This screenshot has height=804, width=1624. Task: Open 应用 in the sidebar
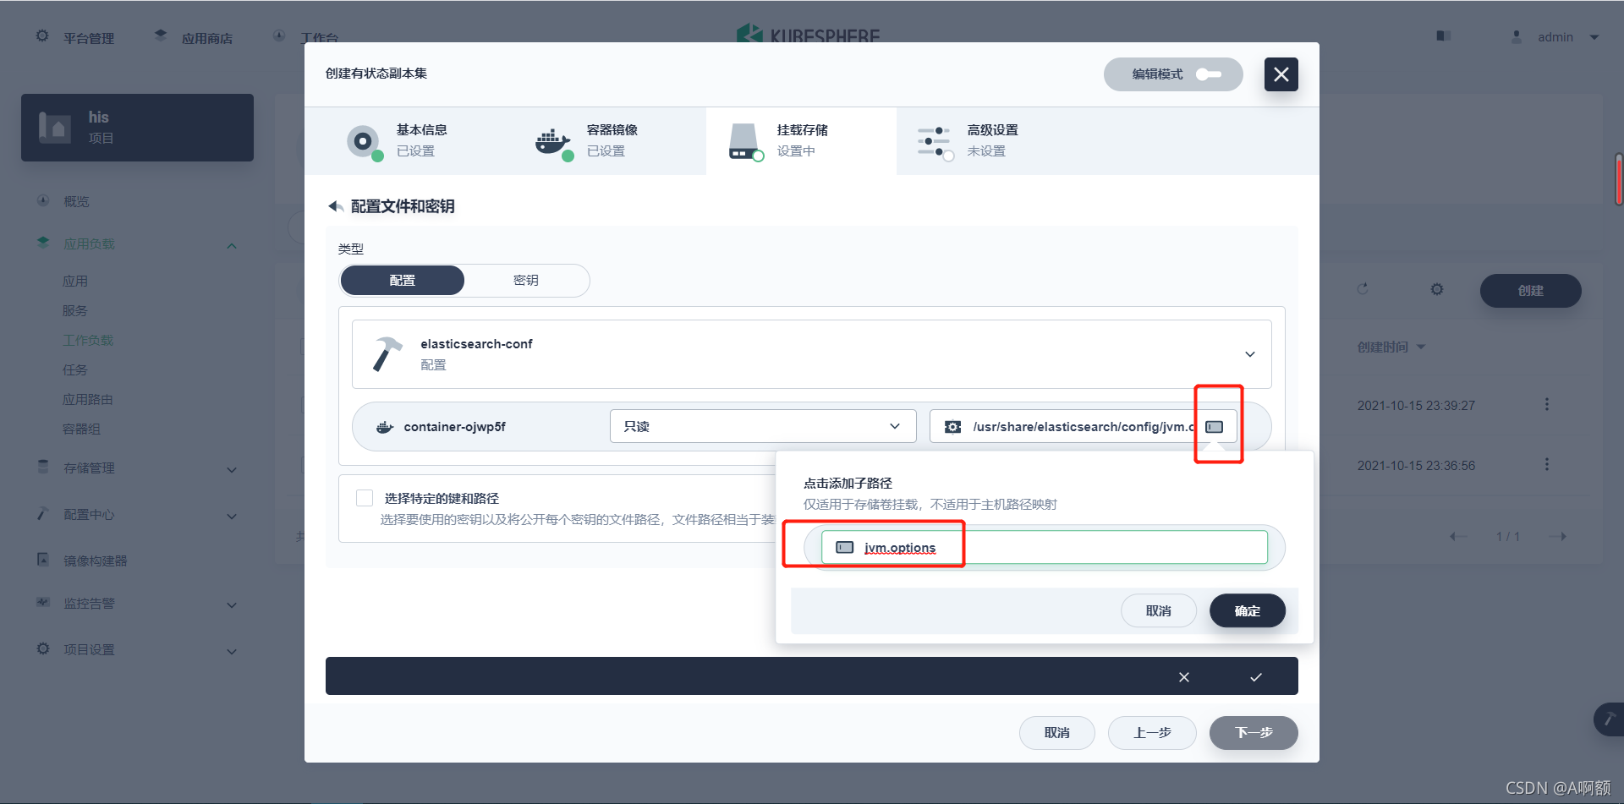pyautogui.click(x=75, y=281)
